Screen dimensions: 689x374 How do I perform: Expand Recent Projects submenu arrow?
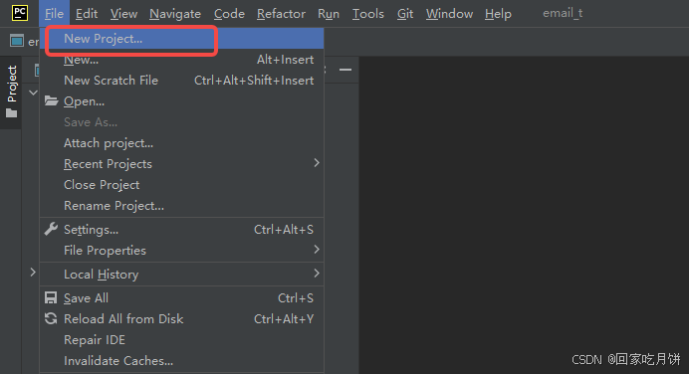[317, 163]
